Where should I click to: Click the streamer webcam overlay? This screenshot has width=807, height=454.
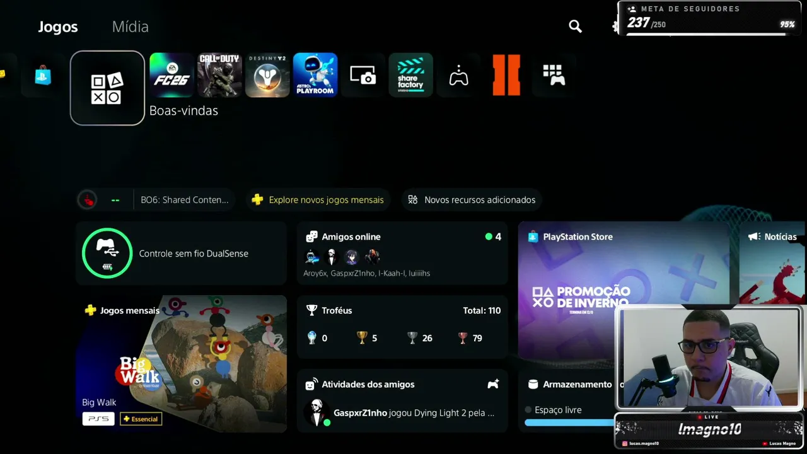(x=709, y=358)
